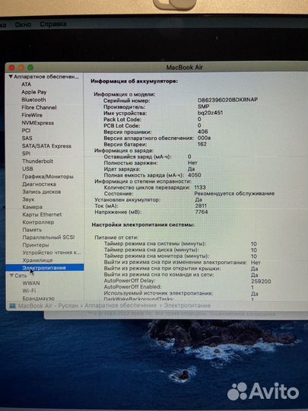This screenshot has height=411, width=308.
Task: Select Wi-Fi under Сеть
Action: (x=29, y=291)
